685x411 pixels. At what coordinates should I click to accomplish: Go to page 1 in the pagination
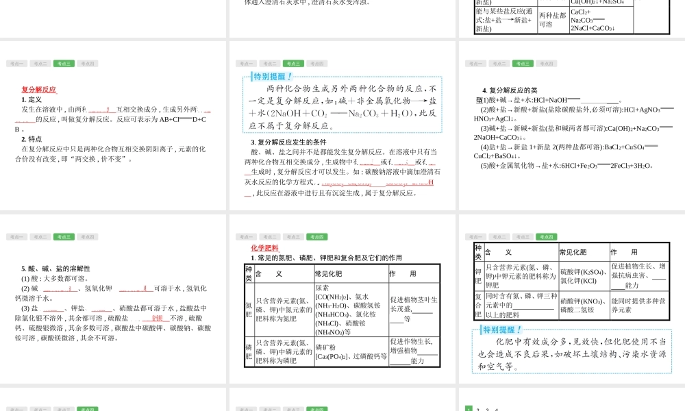(469, 409)
